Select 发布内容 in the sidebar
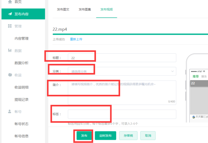The width and height of the screenshot is (208, 143). pos(23,14)
